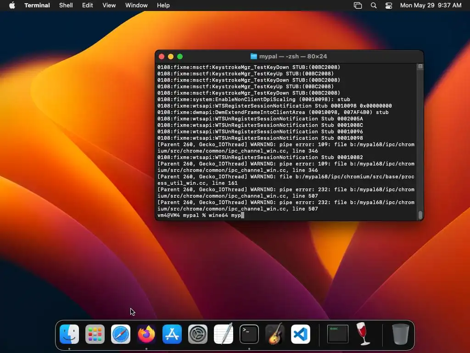Open TextEdit from the Dock

coord(224,334)
